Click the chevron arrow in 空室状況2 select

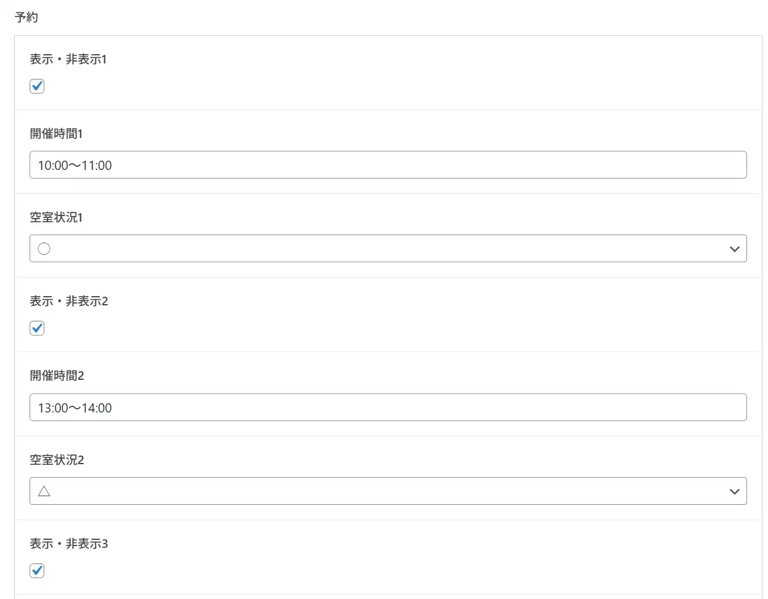[x=734, y=492]
